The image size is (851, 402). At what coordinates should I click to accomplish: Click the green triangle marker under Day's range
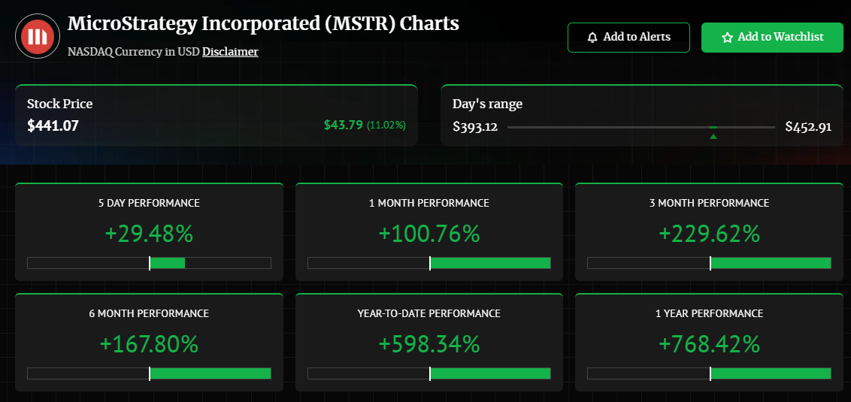tap(713, 136)
